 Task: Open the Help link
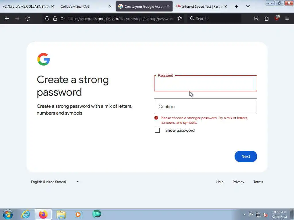click(220, 182)
